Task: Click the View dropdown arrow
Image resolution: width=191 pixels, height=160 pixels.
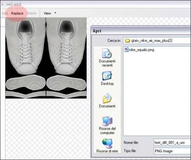Action: pos(55,13)
